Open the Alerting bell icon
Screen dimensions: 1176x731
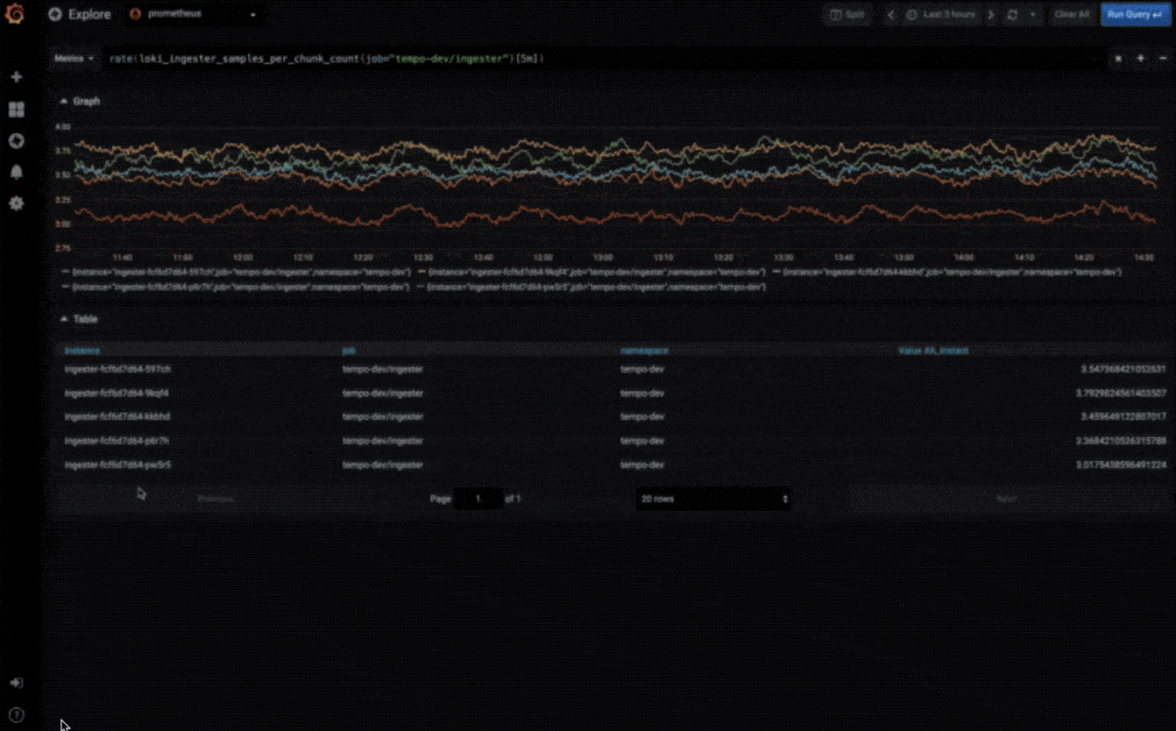16,172
